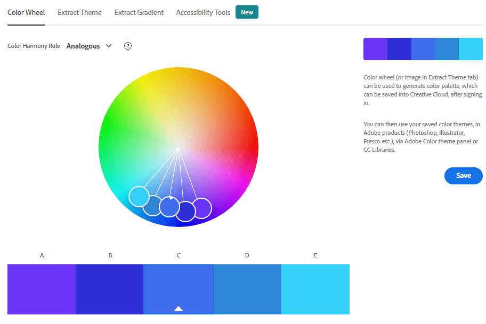Click the New badge

247,12
